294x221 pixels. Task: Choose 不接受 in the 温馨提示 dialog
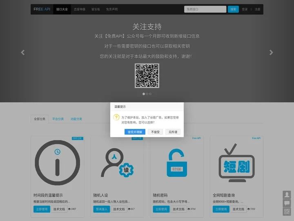pyautogui.click(x=155, y=132)
